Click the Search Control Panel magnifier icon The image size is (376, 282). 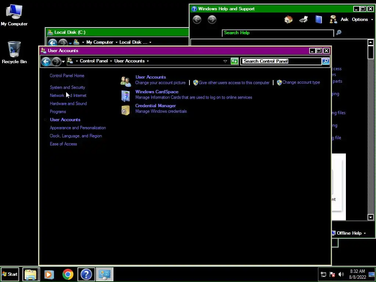pyautogui.click(x=326, y=61)
